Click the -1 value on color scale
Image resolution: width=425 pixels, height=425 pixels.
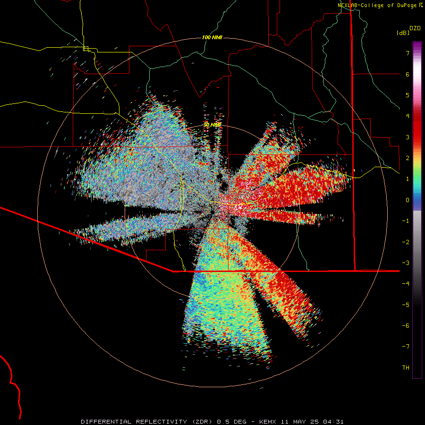tap(406, 221)
